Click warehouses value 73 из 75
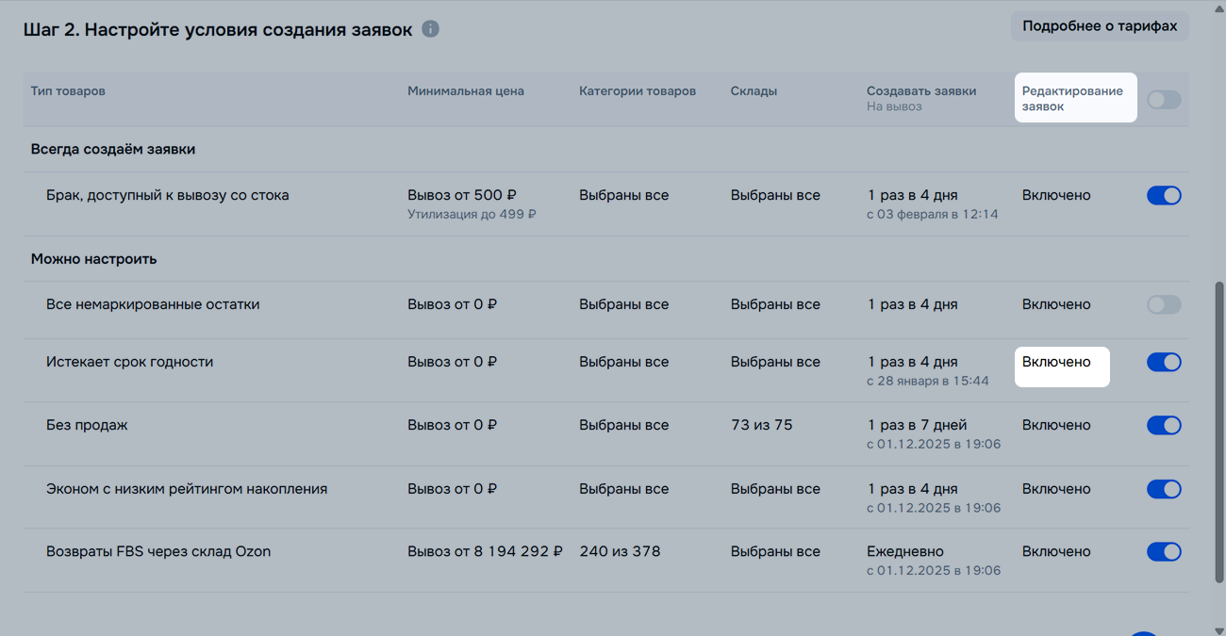The width and height of the screenshot is (1226, 636). pos(761,425)
